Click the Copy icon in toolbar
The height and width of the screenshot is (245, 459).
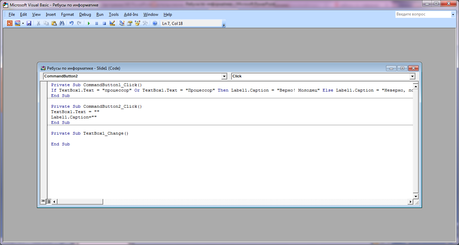click(46, 23)
